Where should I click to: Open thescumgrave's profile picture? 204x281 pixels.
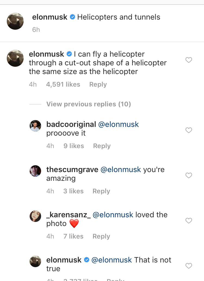35,171
